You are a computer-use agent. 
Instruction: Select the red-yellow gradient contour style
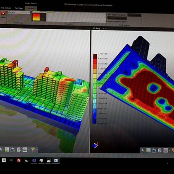36,17
